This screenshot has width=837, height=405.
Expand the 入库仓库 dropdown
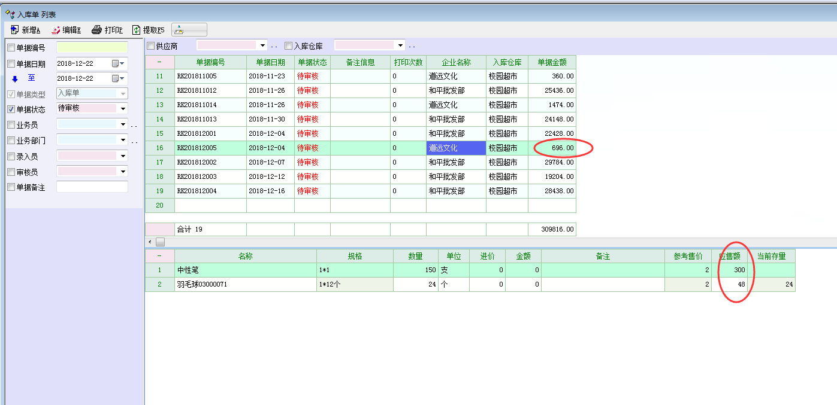400,45
